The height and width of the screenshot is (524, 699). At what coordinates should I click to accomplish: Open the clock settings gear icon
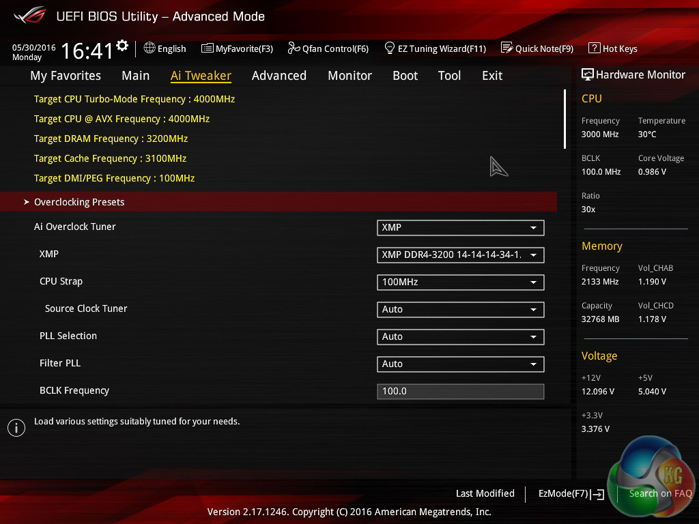pos(122,46)
